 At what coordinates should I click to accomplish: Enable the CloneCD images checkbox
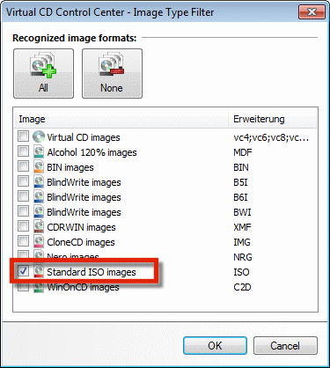pos(23,241)
